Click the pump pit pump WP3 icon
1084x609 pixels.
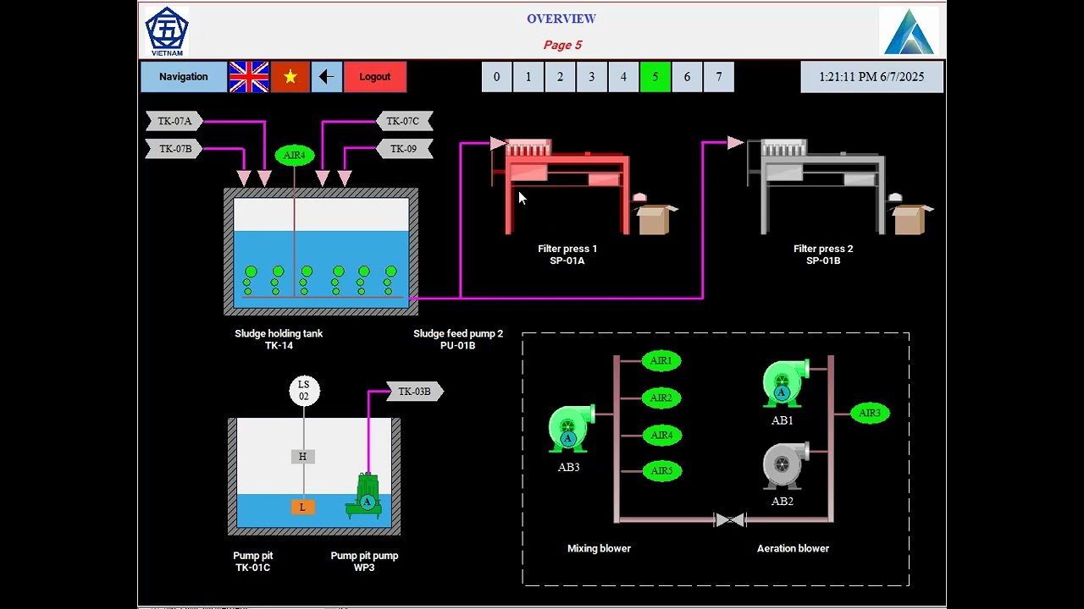364,497
